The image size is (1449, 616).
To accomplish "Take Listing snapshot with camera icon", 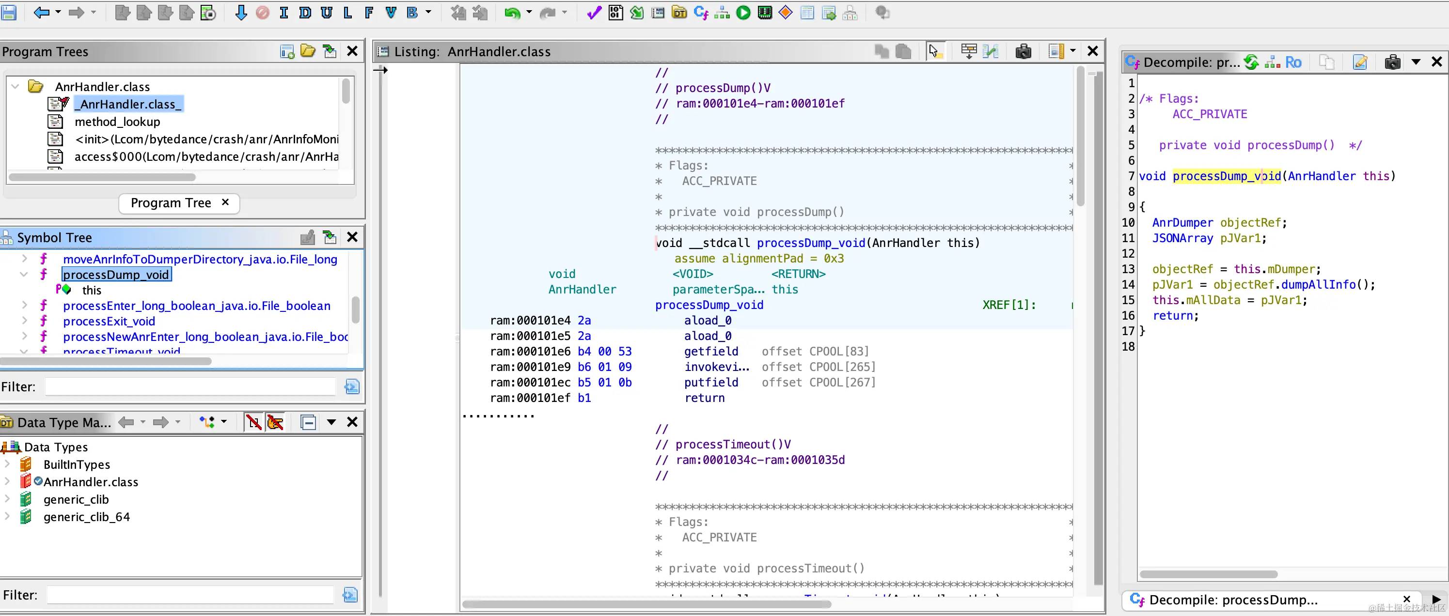I will click(1023, 51).
